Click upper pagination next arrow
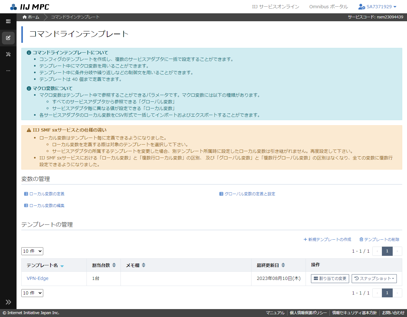Image resolution: width=407 pixels, height=317 pixels. pos(397,251)
